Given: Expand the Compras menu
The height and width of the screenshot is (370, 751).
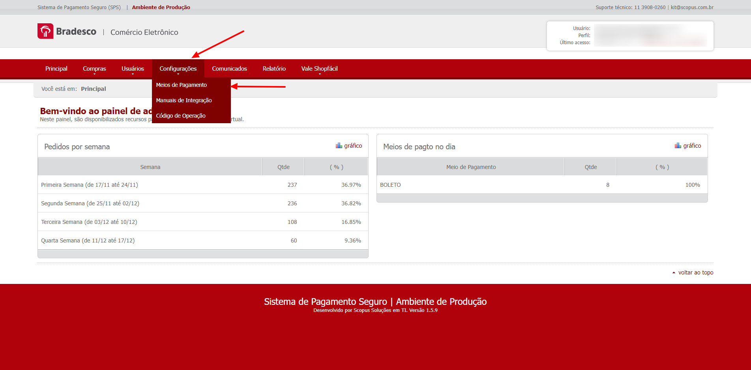Looking at the screenshot, I should click(94, 69).
